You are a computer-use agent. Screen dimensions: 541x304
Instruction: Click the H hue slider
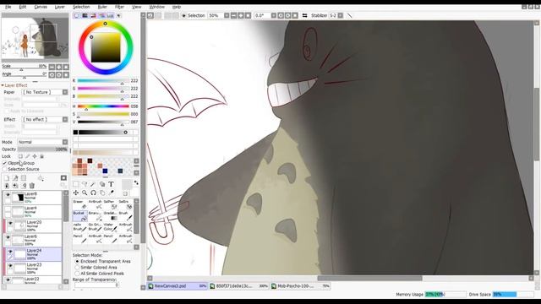point(103,106)
